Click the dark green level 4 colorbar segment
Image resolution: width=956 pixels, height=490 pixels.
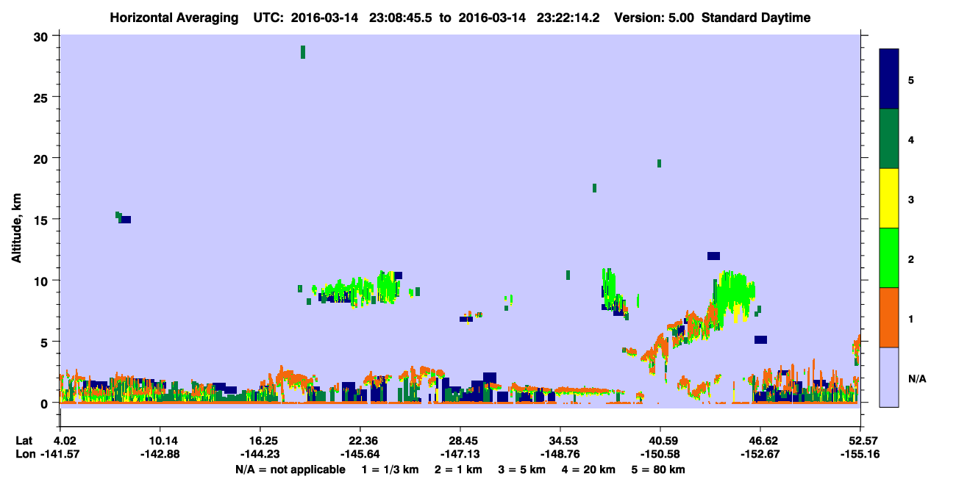(889, 139)
